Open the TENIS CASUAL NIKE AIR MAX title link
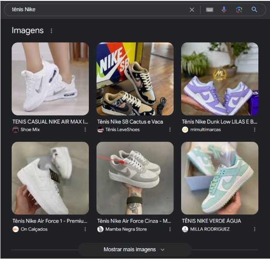This screenshot has height=259, width=270. (x=50, y=122)
